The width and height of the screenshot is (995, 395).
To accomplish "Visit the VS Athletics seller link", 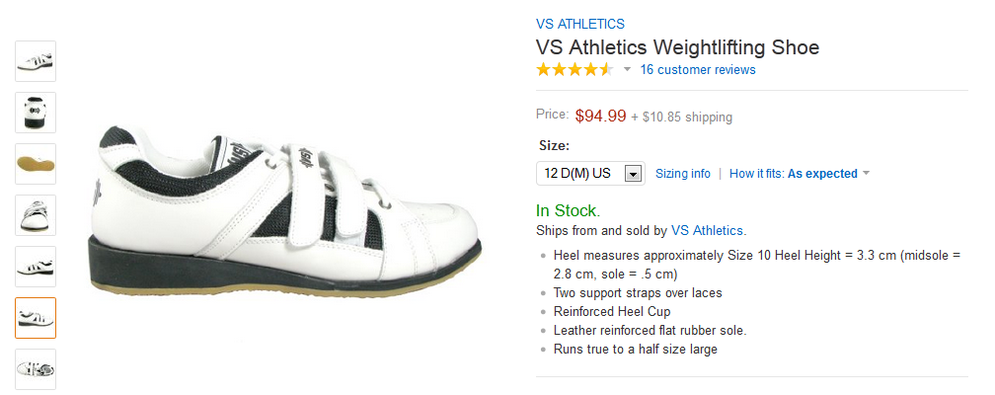I will pyautogui.click(x=708, y=230).
